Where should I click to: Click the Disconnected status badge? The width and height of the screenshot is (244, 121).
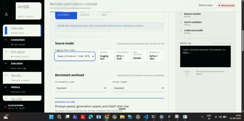pyautogui.click(x=226, y=5)
